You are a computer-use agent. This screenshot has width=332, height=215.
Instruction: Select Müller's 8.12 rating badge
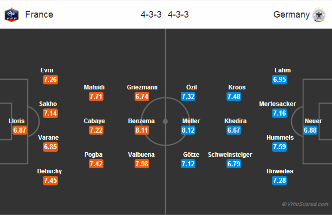[188, 130]
